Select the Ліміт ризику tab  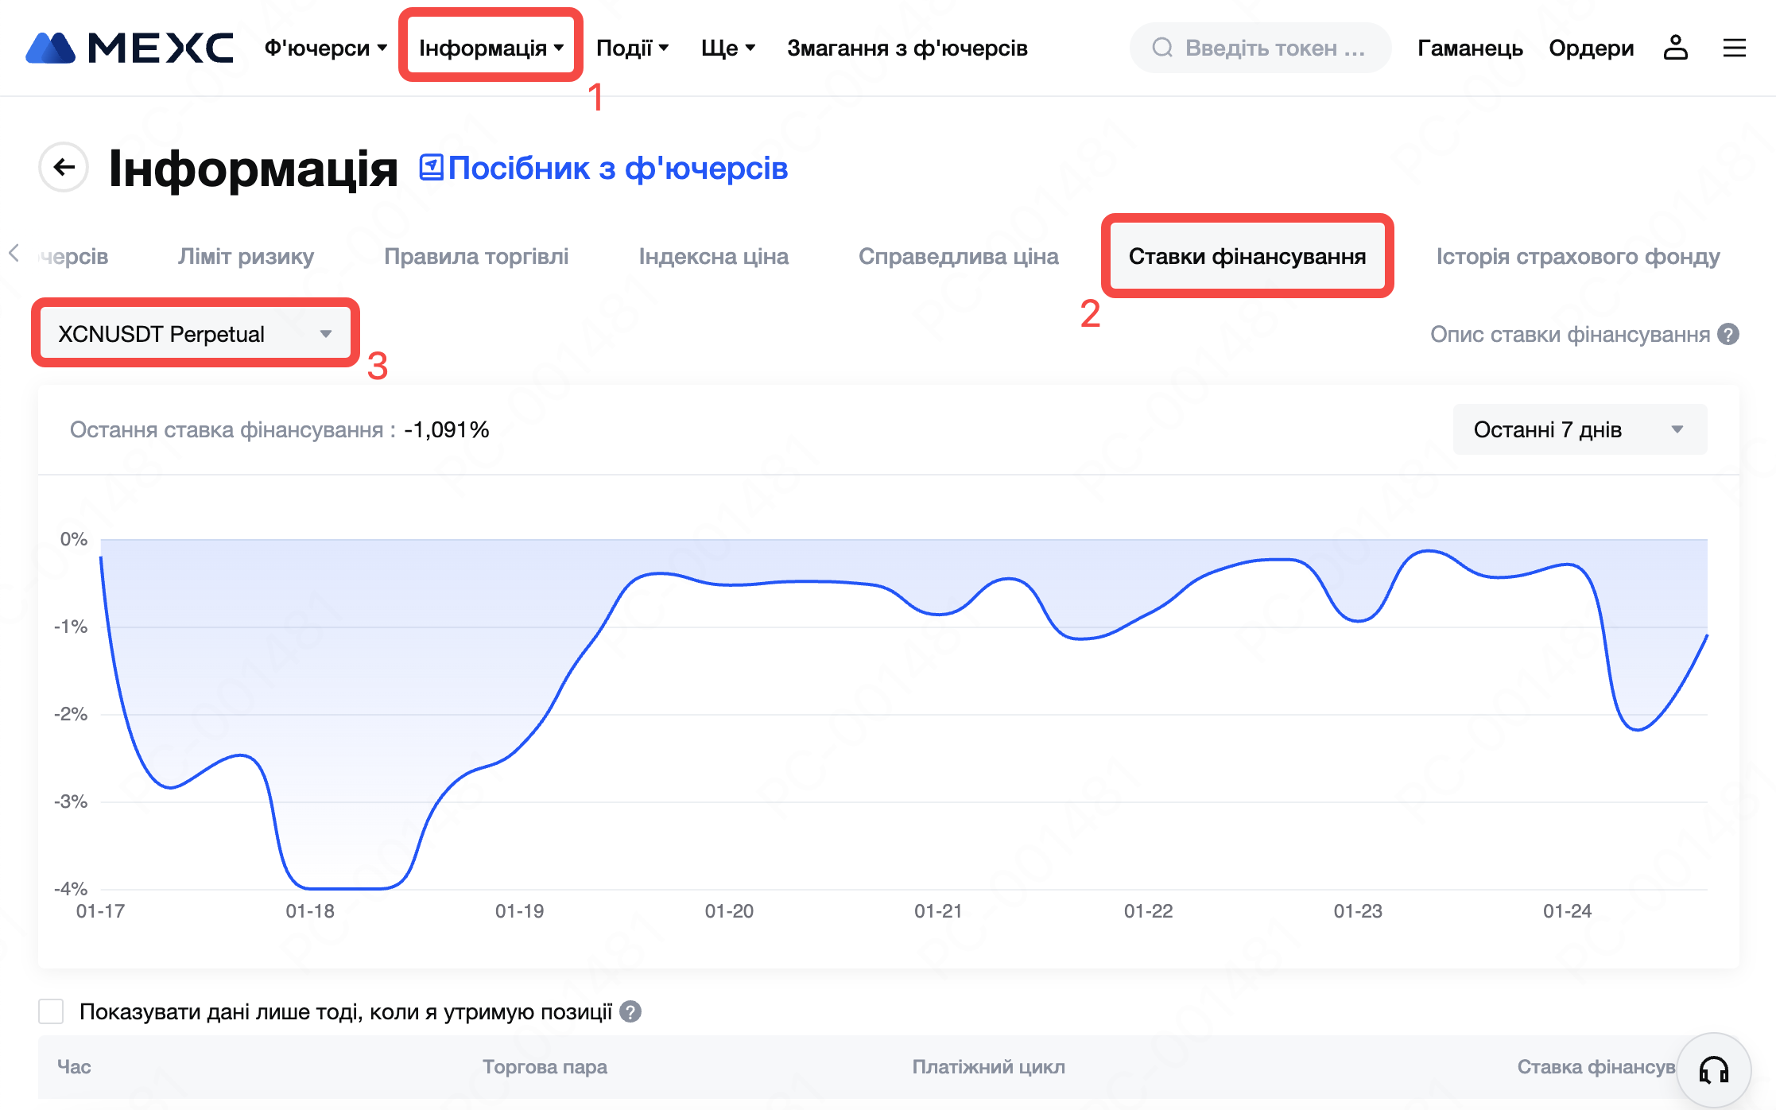pyautogui.click(x=246, y=256)
